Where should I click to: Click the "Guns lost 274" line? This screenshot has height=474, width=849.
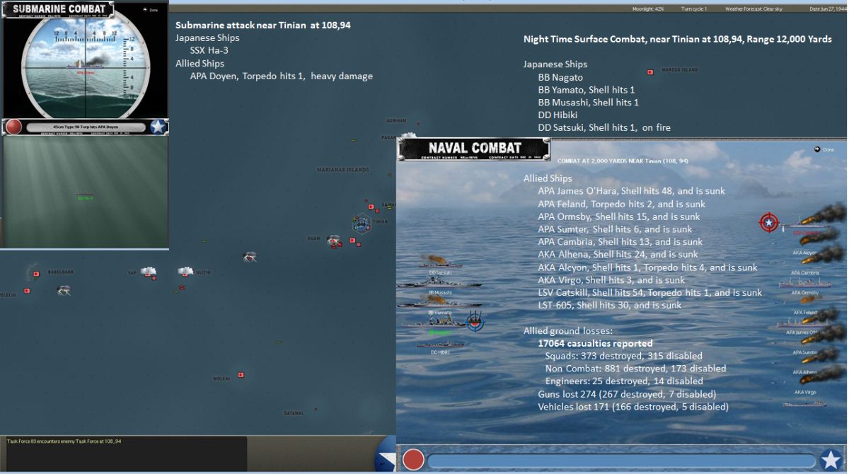(627, 394)
